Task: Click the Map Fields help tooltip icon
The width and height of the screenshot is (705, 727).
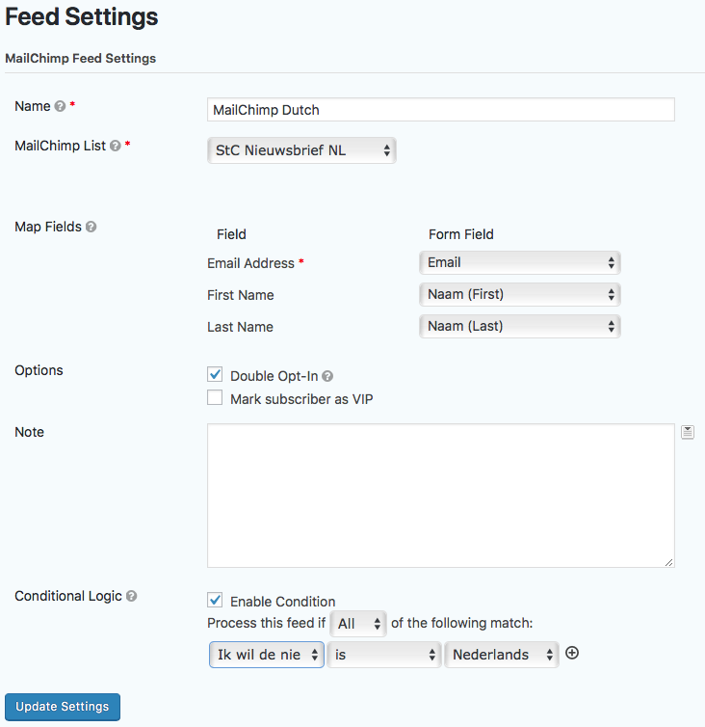Action: coord(91,228)
